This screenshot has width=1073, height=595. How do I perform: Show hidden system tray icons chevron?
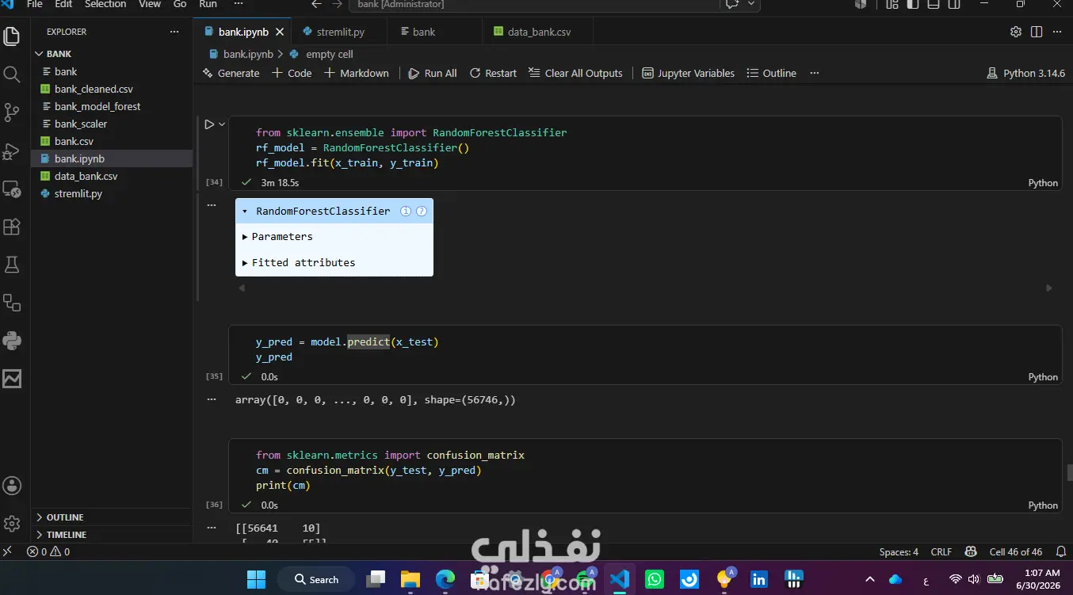tap(870, 579)
